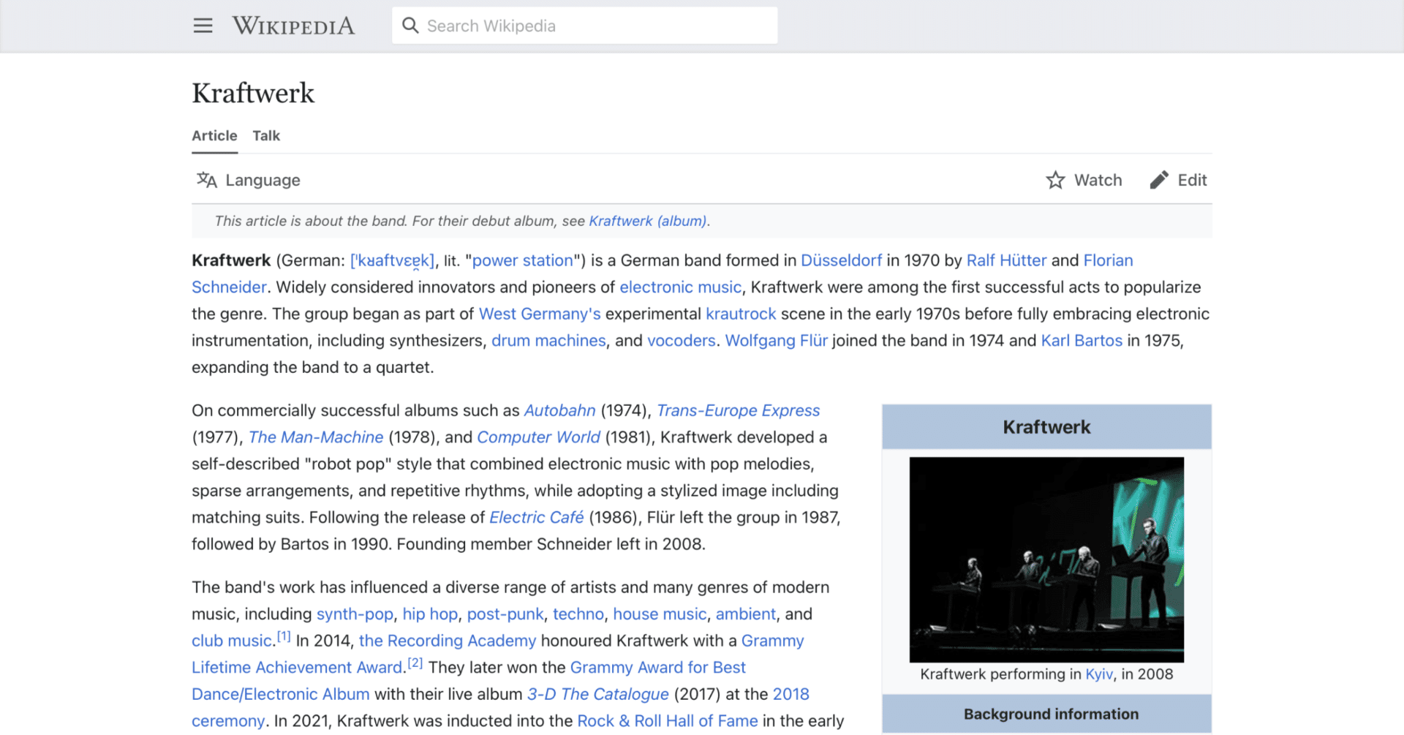Open Grammy Lifetime Achievement Award link

tap(297, 668)
